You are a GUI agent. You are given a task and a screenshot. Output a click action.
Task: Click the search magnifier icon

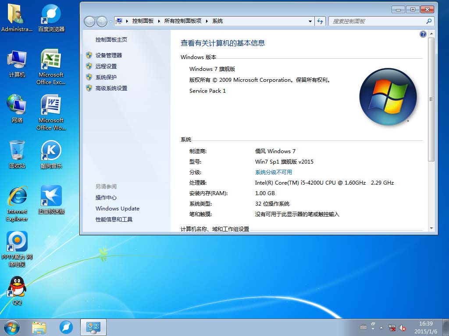pos(429,21)
